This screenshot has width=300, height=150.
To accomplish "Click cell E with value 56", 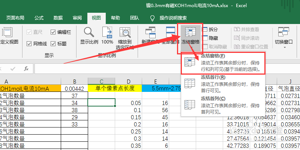I will [x=155, y=110].
